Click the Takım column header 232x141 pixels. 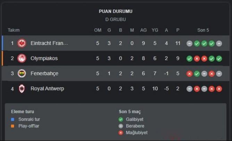14,30
